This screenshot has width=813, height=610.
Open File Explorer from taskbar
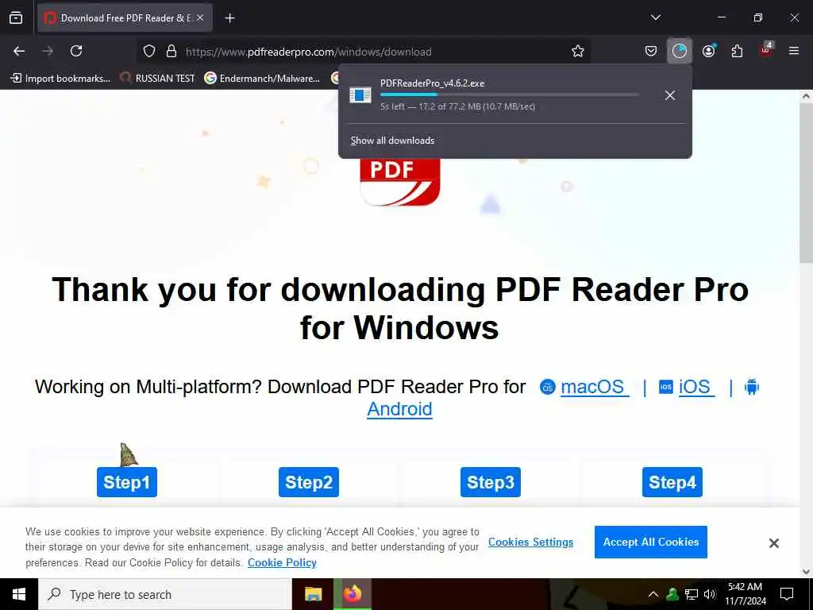[313, 594]
